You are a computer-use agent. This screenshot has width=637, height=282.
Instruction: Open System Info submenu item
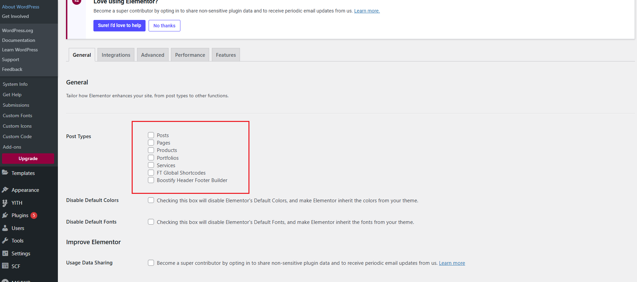point(15,84)
